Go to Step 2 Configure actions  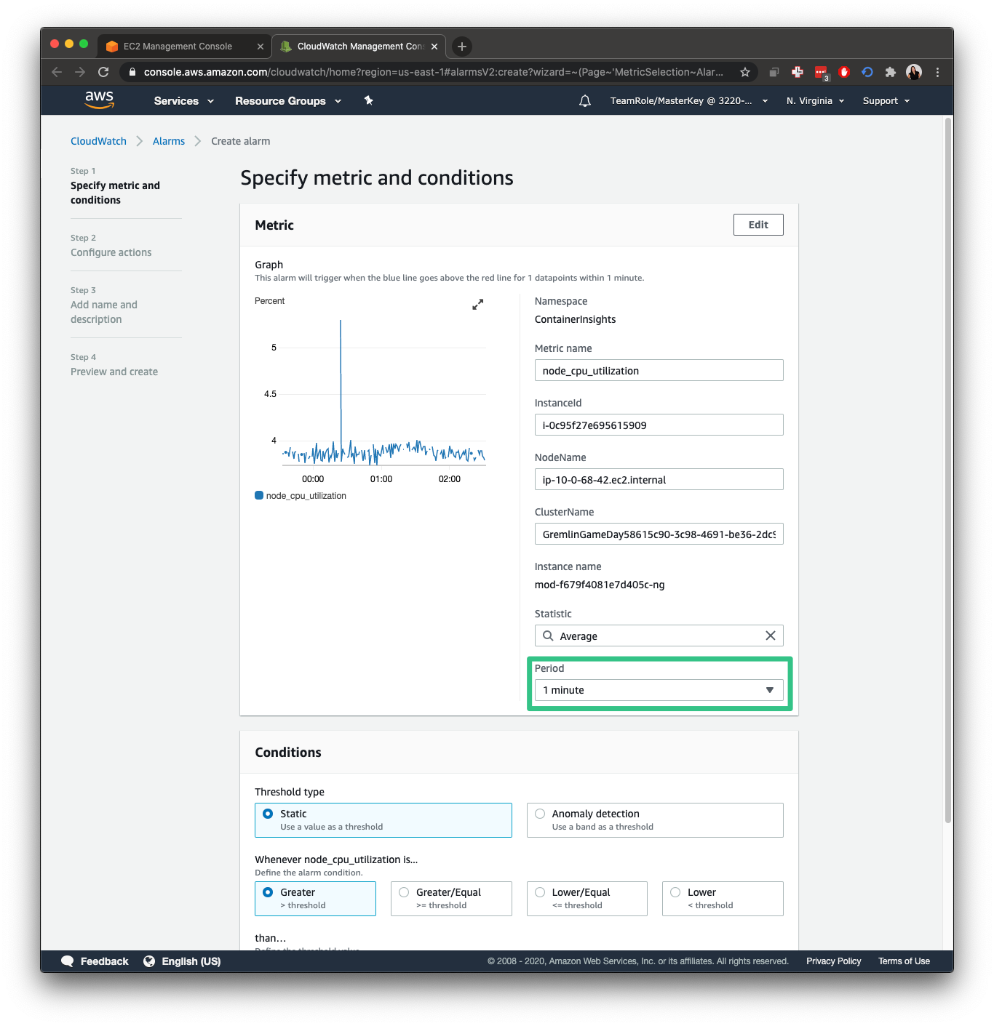[111, 252]
